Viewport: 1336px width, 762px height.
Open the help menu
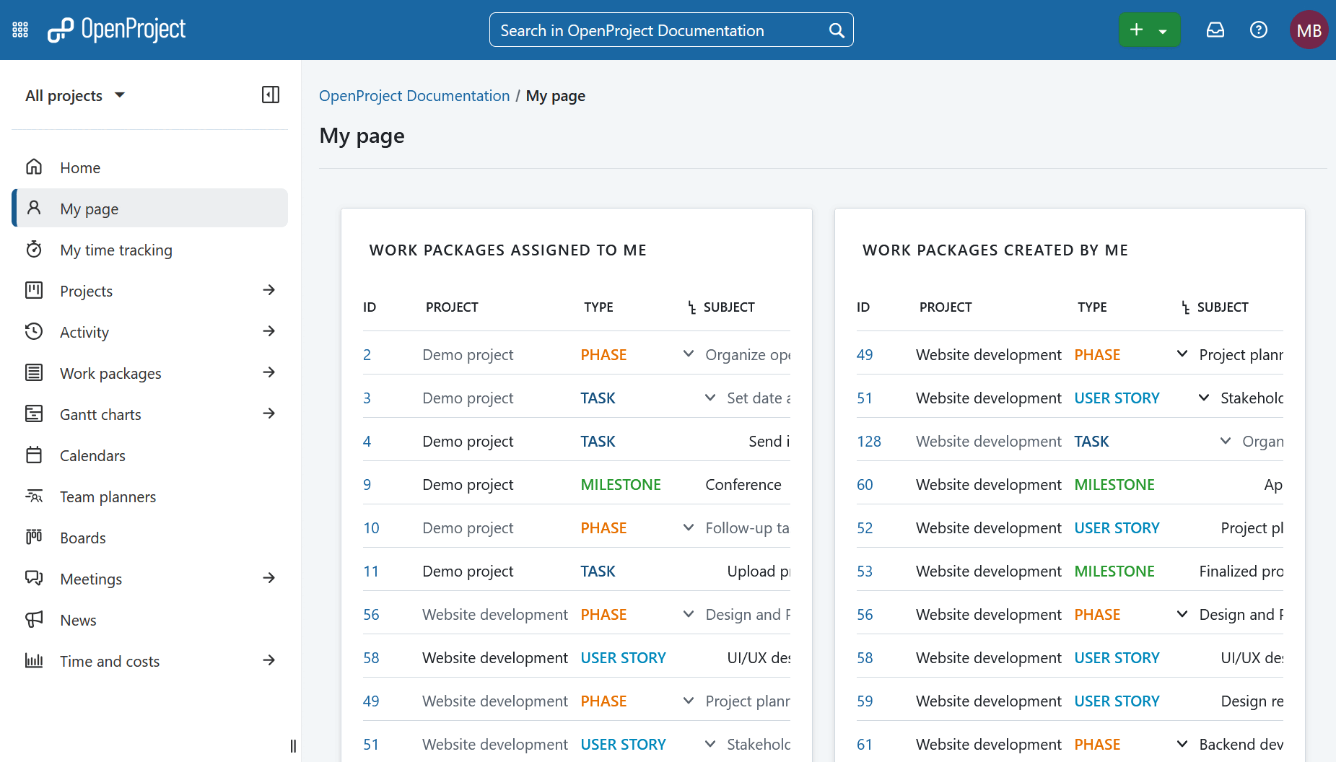[1258, 30]
